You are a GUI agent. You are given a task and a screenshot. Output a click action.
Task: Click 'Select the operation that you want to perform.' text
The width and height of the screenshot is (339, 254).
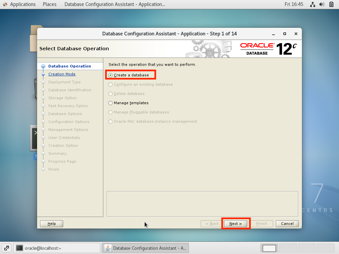click(x=152, y=64)
